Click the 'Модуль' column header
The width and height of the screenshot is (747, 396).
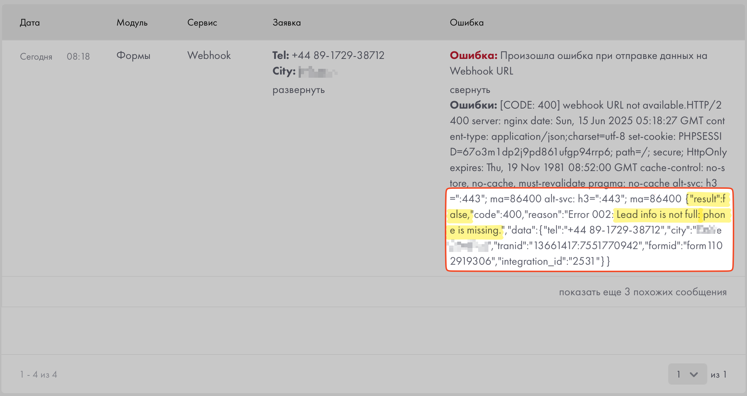tap(132, 23)
